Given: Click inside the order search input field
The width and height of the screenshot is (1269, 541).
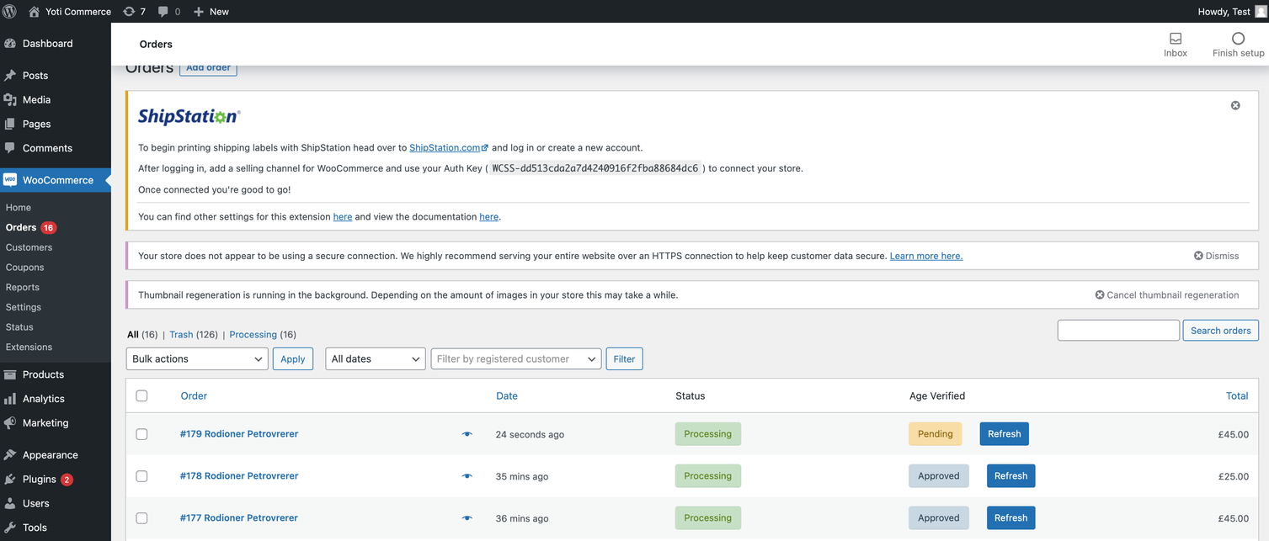Looking at the screenshot, I should [x=1118, y=330].
